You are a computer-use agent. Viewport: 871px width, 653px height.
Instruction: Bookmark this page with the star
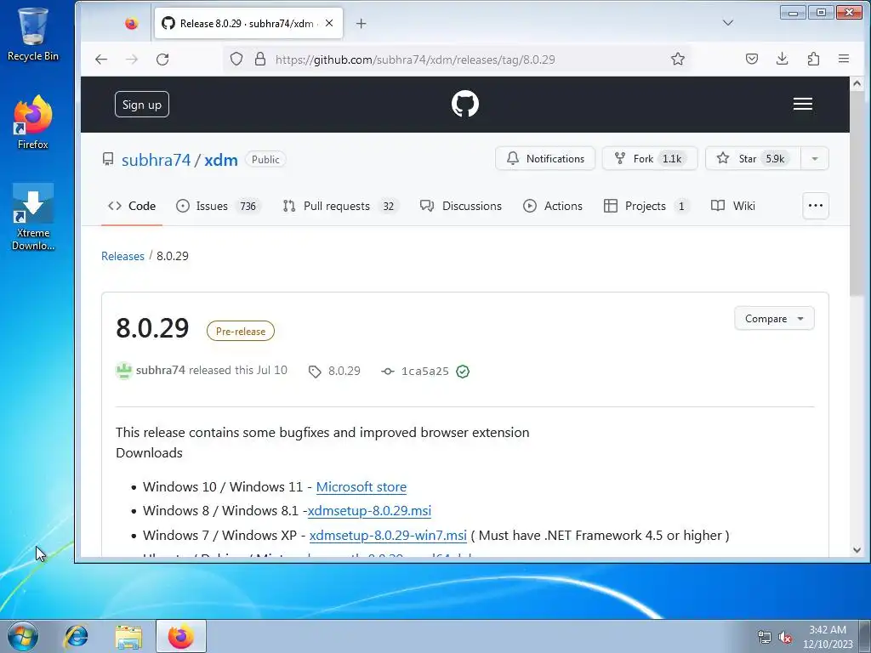[677, 60]
